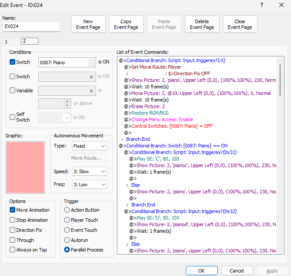
Task: Check the Through option
Action: coord(13,240)
